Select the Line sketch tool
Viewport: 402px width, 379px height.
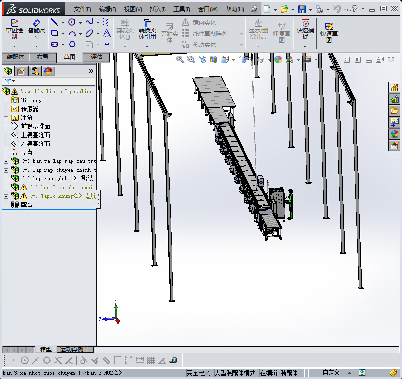coord(54,22)
